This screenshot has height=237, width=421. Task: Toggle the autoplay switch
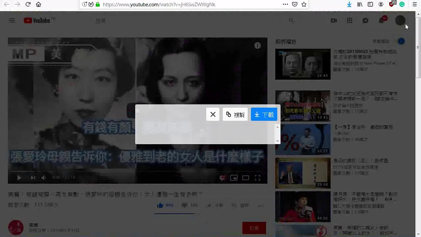tap(400, 41)
